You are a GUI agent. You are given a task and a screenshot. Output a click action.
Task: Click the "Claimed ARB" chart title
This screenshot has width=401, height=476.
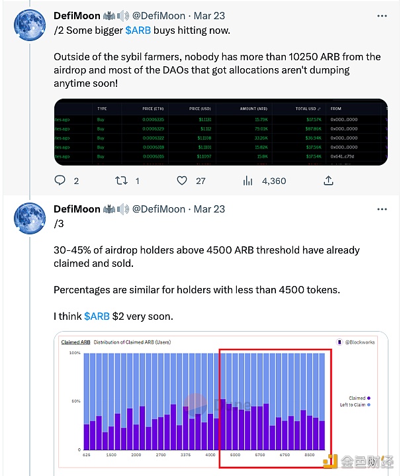tap(75, 342)
